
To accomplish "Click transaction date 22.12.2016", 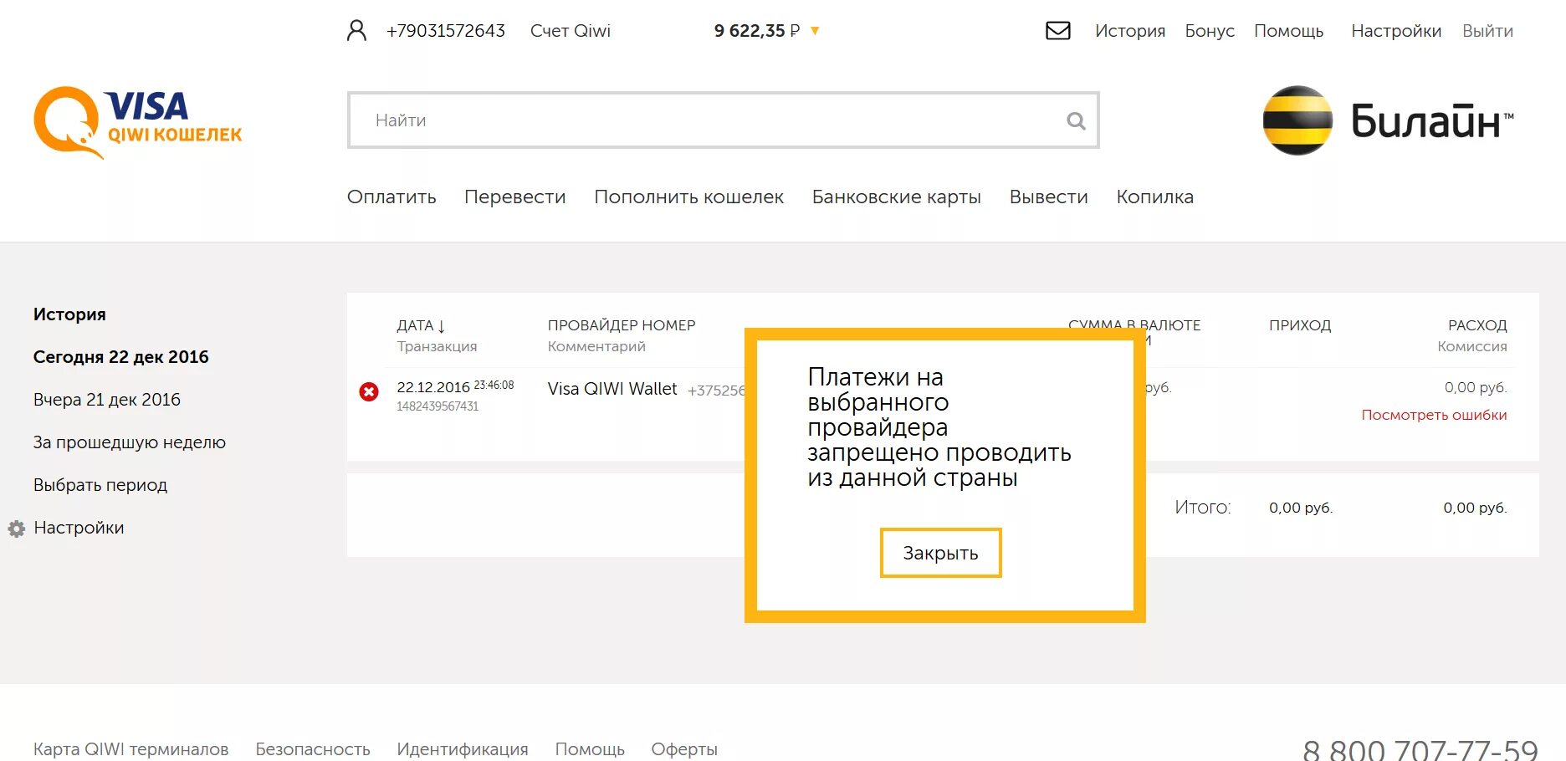I will [433, 387].
